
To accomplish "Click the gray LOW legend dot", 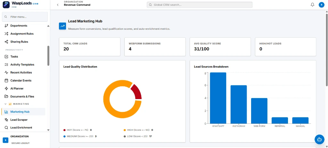I will 125,136.
